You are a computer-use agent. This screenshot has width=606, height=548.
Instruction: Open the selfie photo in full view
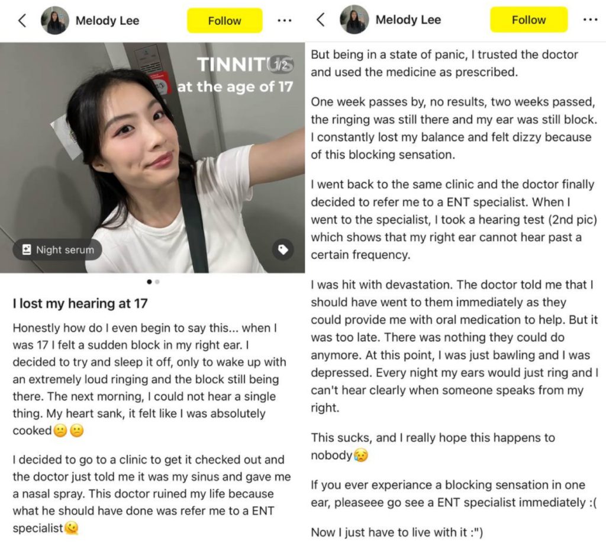pos(152,158)
